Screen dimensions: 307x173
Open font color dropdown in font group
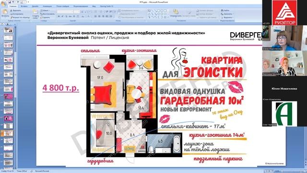88,16
